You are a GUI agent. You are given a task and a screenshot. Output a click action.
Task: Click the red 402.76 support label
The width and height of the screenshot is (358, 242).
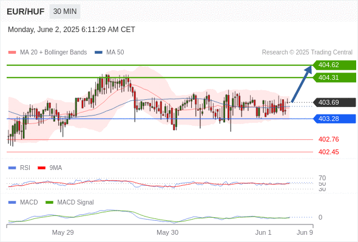tap(328, 139)
